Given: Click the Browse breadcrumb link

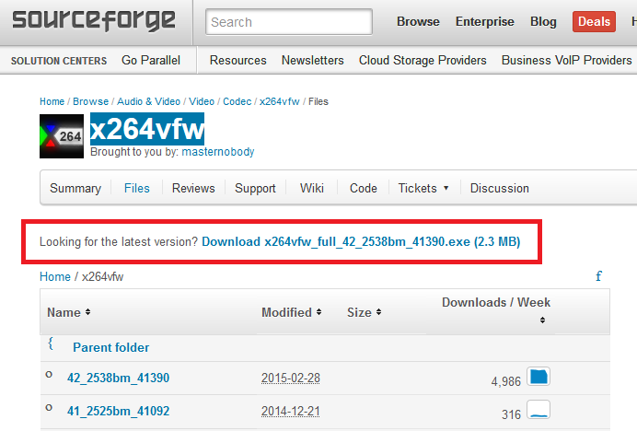Looking at the screenshot, I should [90, 101].
